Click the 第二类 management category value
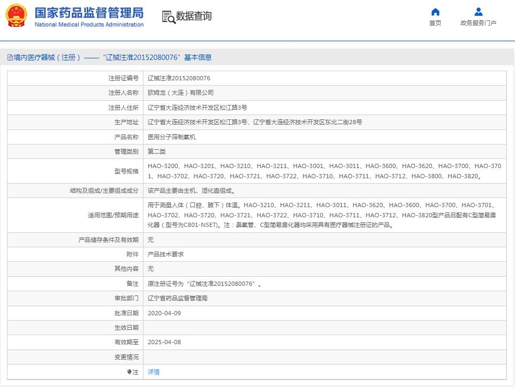This screenshot has height=387, width=515. (x=156, y=151)
